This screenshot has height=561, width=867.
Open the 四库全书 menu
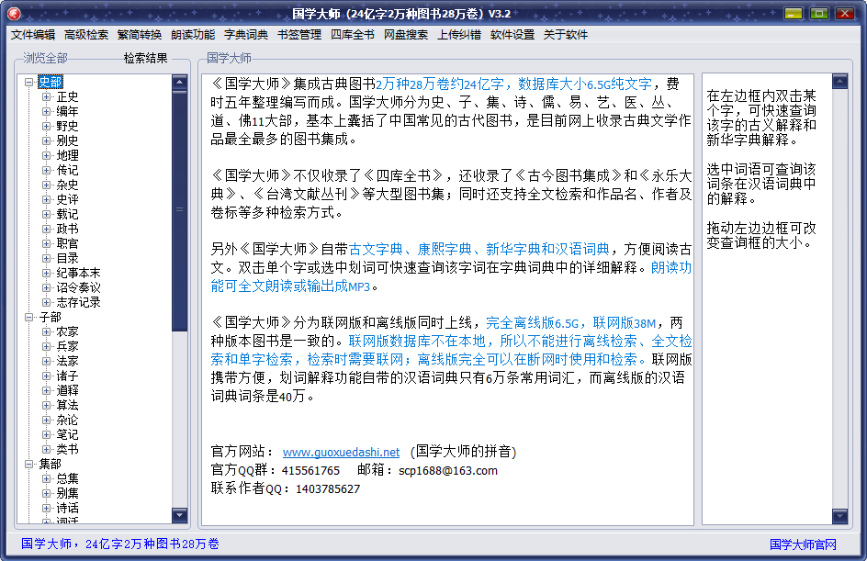353,35
